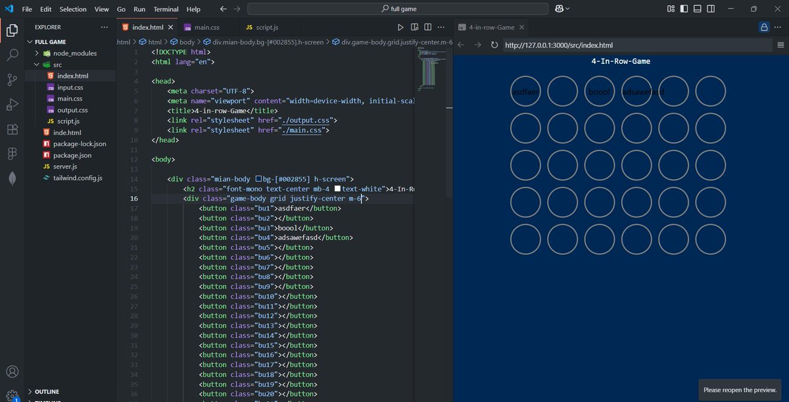This screenshot has width=789, height=402.
Task: Go forward with the title bar arrow
Action: (237, 9)
